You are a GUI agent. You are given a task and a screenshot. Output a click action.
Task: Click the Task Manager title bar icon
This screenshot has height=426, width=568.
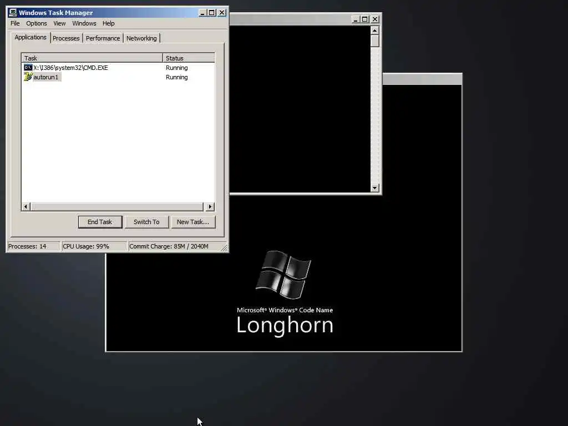pos(13,13)
